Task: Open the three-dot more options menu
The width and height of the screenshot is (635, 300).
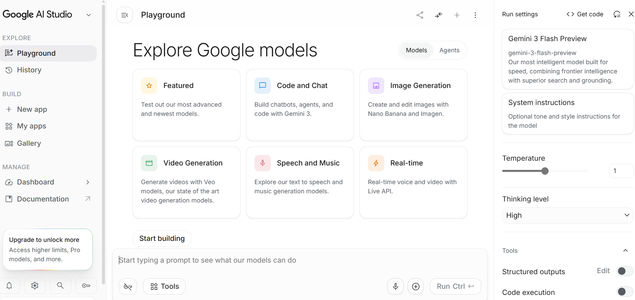Action: click(475, 15)
